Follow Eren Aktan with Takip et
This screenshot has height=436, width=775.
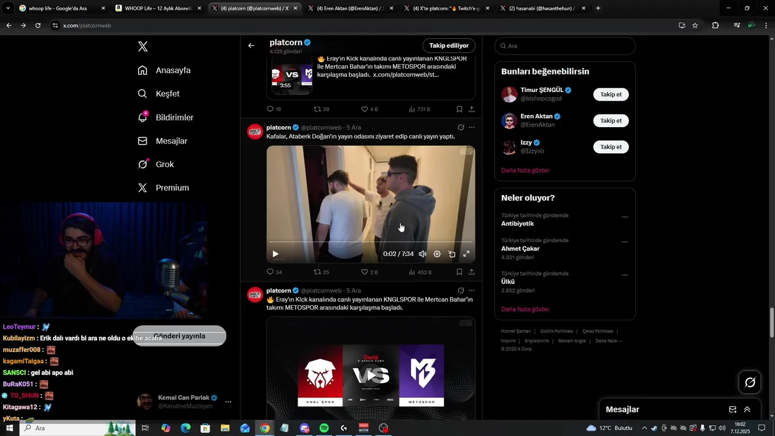click(611, 121)
